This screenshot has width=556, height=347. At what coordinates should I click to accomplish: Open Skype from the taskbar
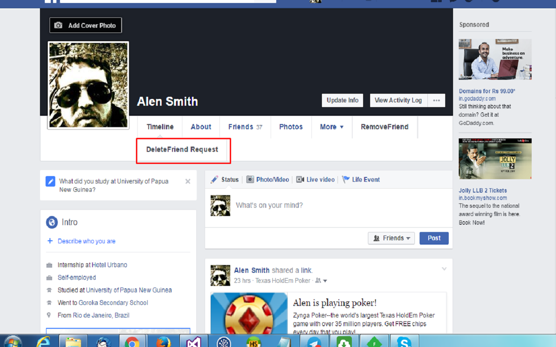[404, 342]
